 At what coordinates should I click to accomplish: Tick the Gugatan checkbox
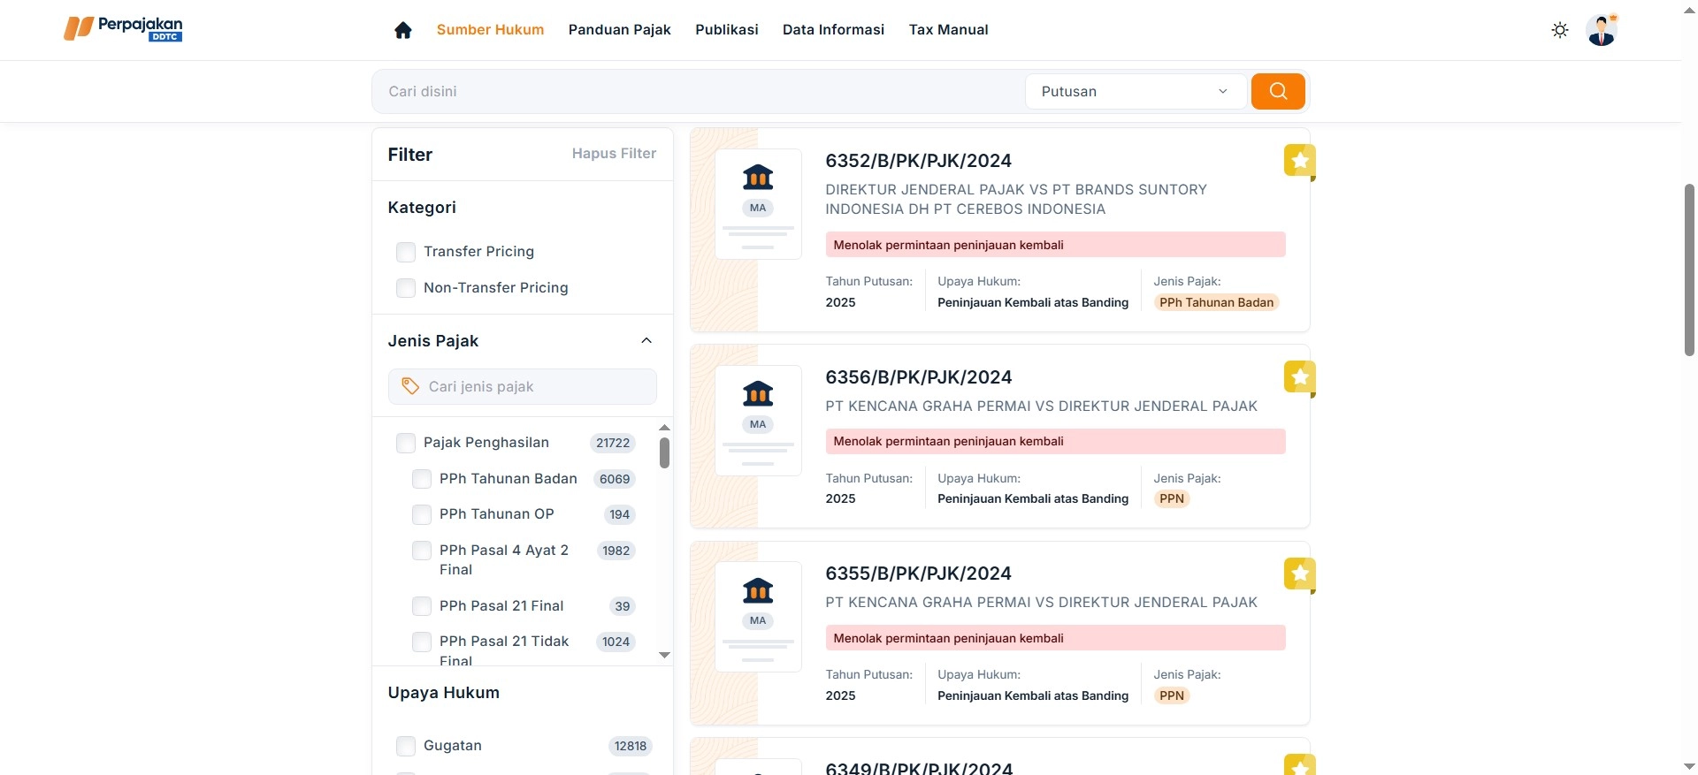tap(406, 746)
